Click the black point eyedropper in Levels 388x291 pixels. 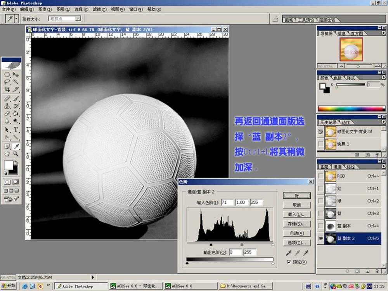pos(288,253)
